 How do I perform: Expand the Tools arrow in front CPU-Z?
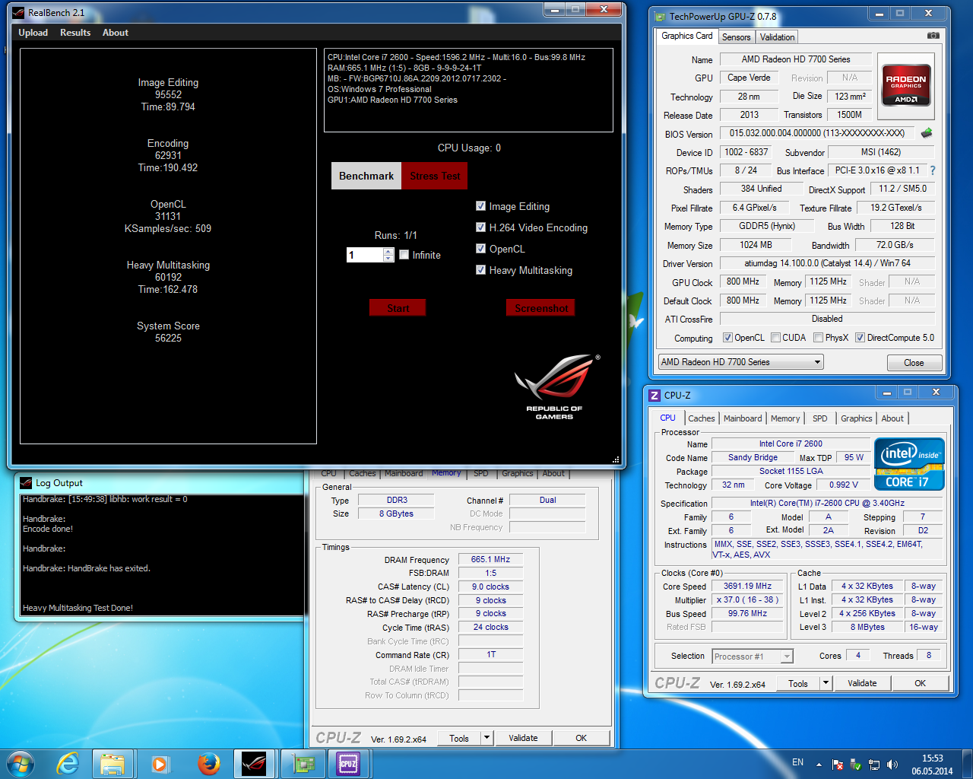tap(826, 683)
